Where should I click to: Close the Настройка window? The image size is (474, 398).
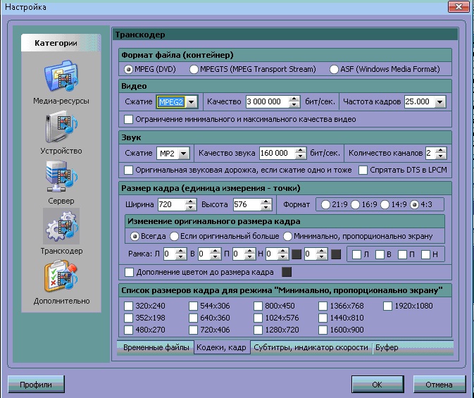click(459, 6)
